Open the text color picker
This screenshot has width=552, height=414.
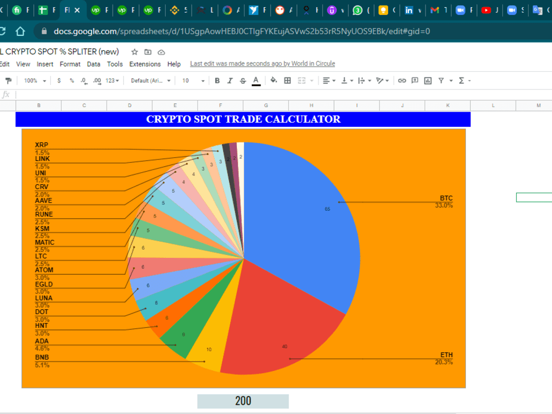pyautogui.click(x=256, y=80)
